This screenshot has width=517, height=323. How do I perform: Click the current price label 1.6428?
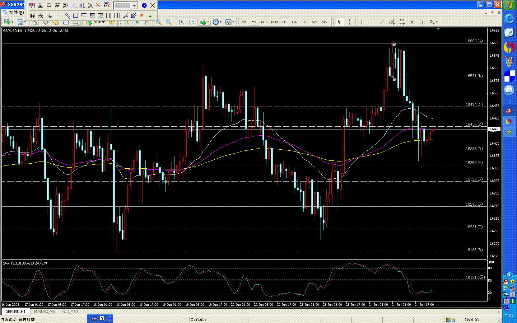(494, 129)
